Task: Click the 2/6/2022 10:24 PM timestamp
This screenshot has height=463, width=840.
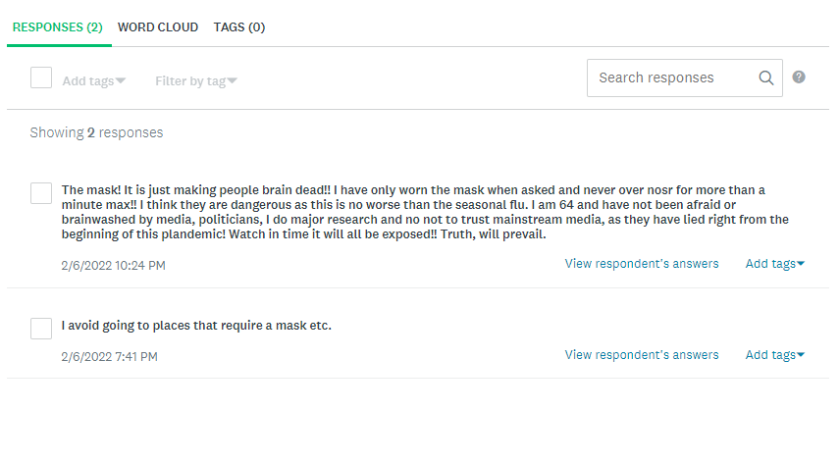Action: click(113, 266)
